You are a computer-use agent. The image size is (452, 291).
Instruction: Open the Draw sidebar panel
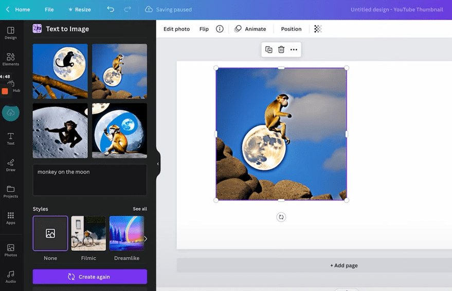point(11,165)
